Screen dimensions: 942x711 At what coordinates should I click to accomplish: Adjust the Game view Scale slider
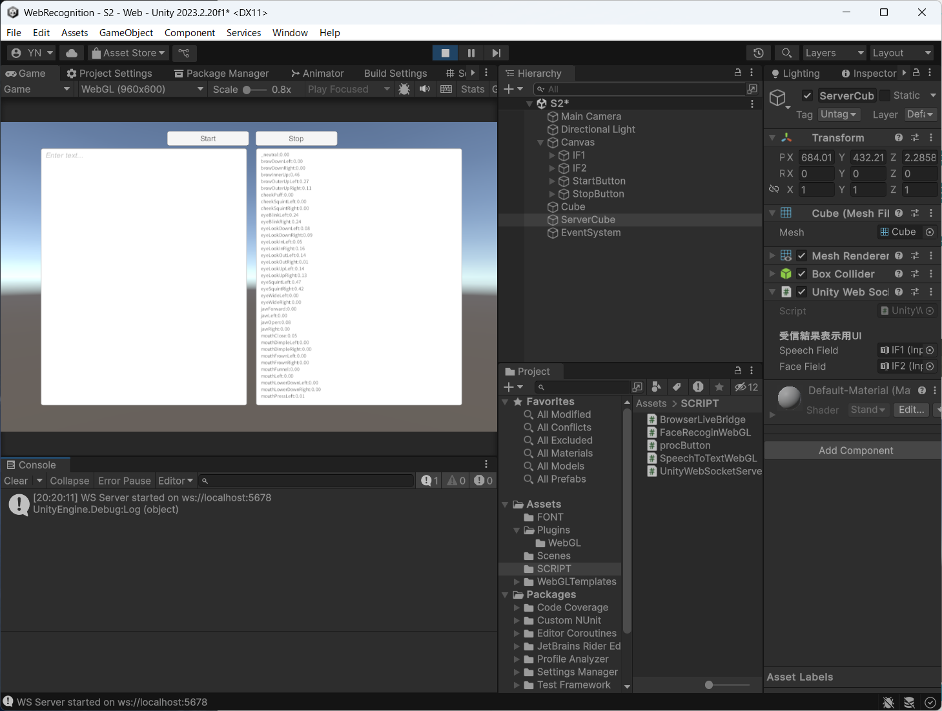[247, 90]
